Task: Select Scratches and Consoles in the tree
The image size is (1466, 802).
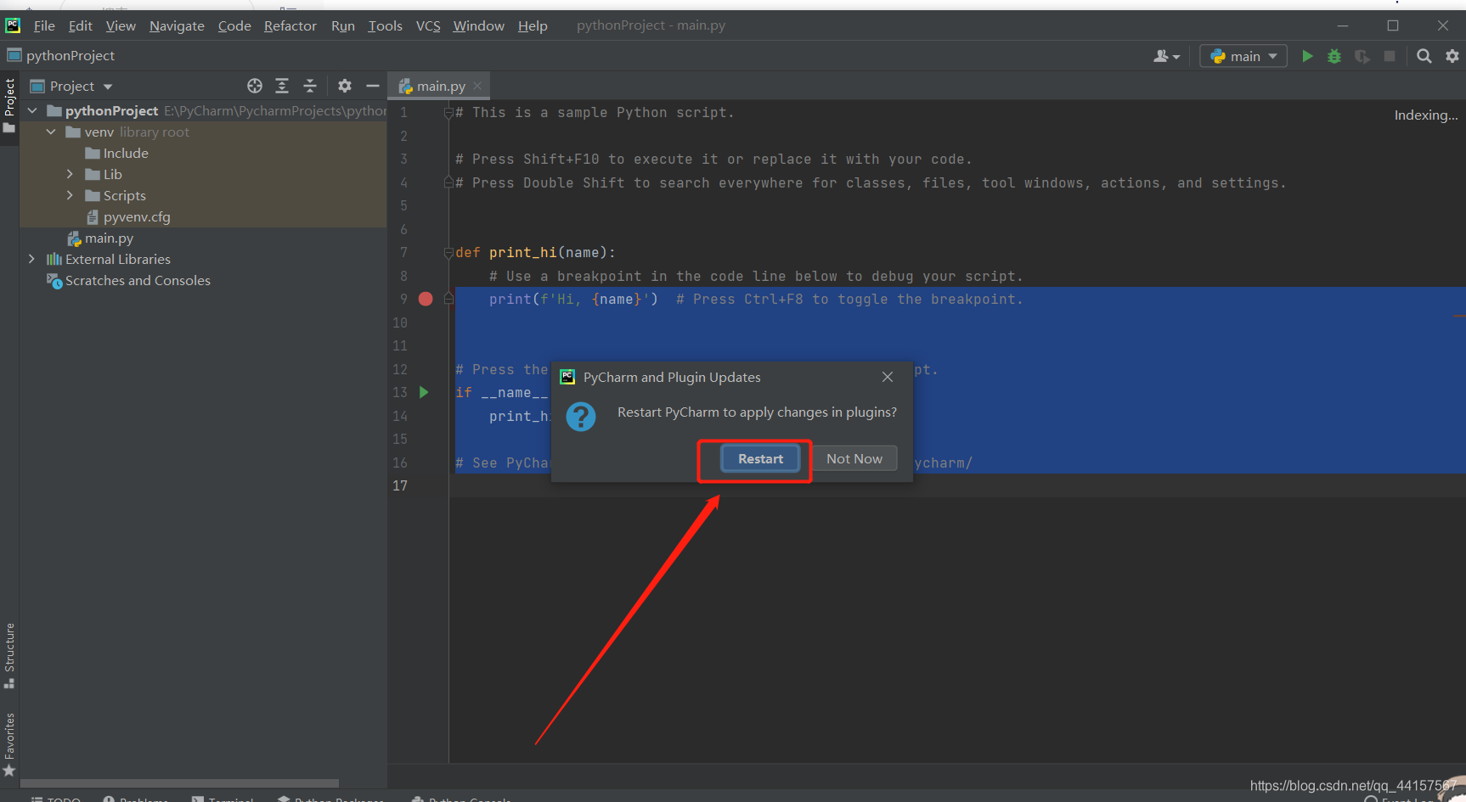Action: pos(128,280)
